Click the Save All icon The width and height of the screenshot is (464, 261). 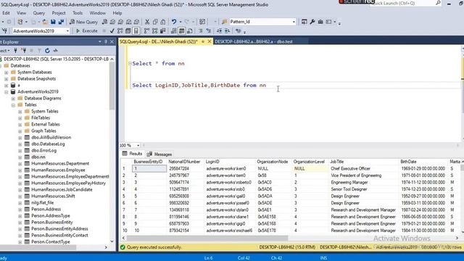[61, 22]
